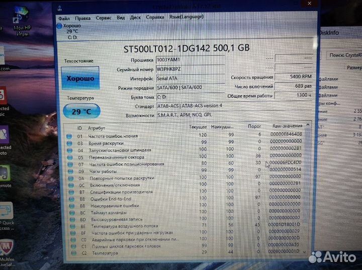The width and height of the screenshot is (362, 270).
Task: Click the 29 °C temperature button
Action: [78, 111]
